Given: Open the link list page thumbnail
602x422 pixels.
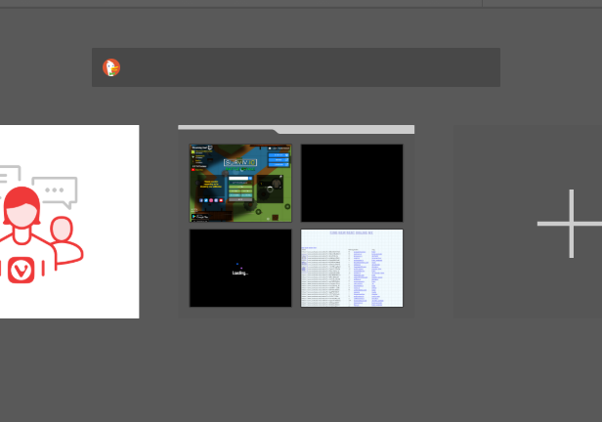Looking at the screenshot, I should (352, 269).
